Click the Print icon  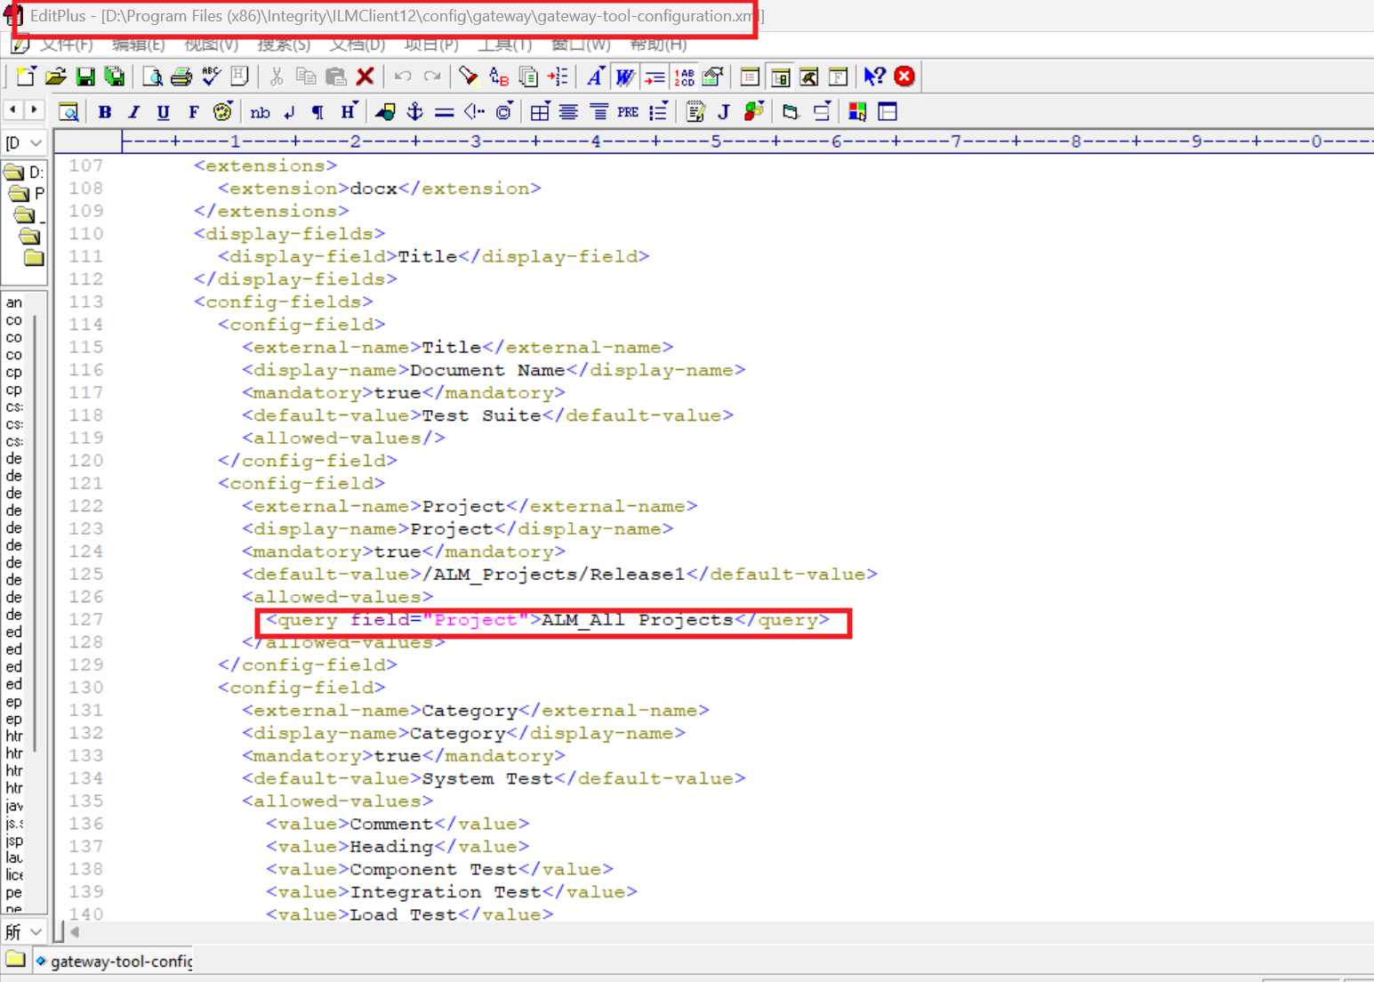coord(181,77)
